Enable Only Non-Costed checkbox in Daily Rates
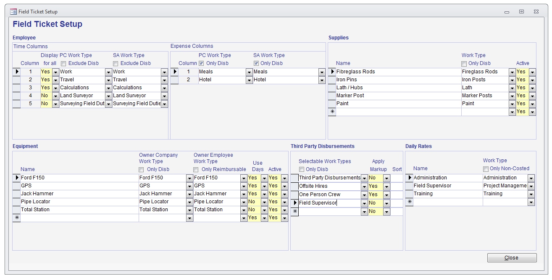 point(486,169)
